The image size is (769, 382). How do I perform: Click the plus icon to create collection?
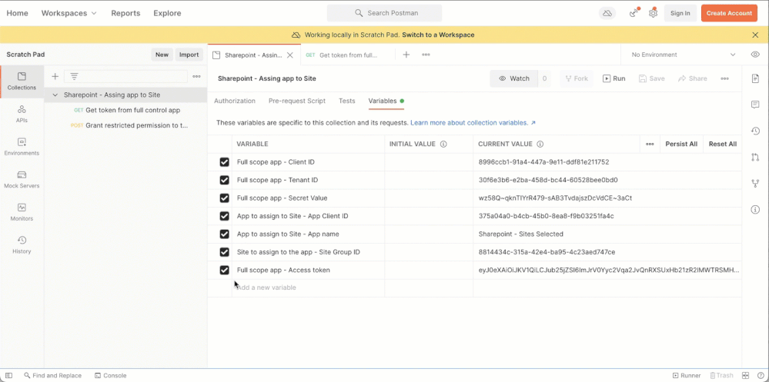point(55,76)
